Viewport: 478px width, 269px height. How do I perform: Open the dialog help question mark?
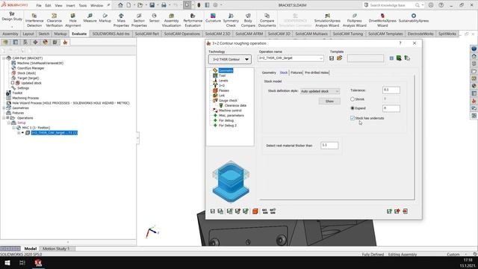tap(400, 43)
